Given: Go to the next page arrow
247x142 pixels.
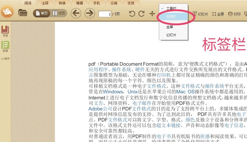Looking at the screenshot, I should pyautogui.click(x=90, y=13).
